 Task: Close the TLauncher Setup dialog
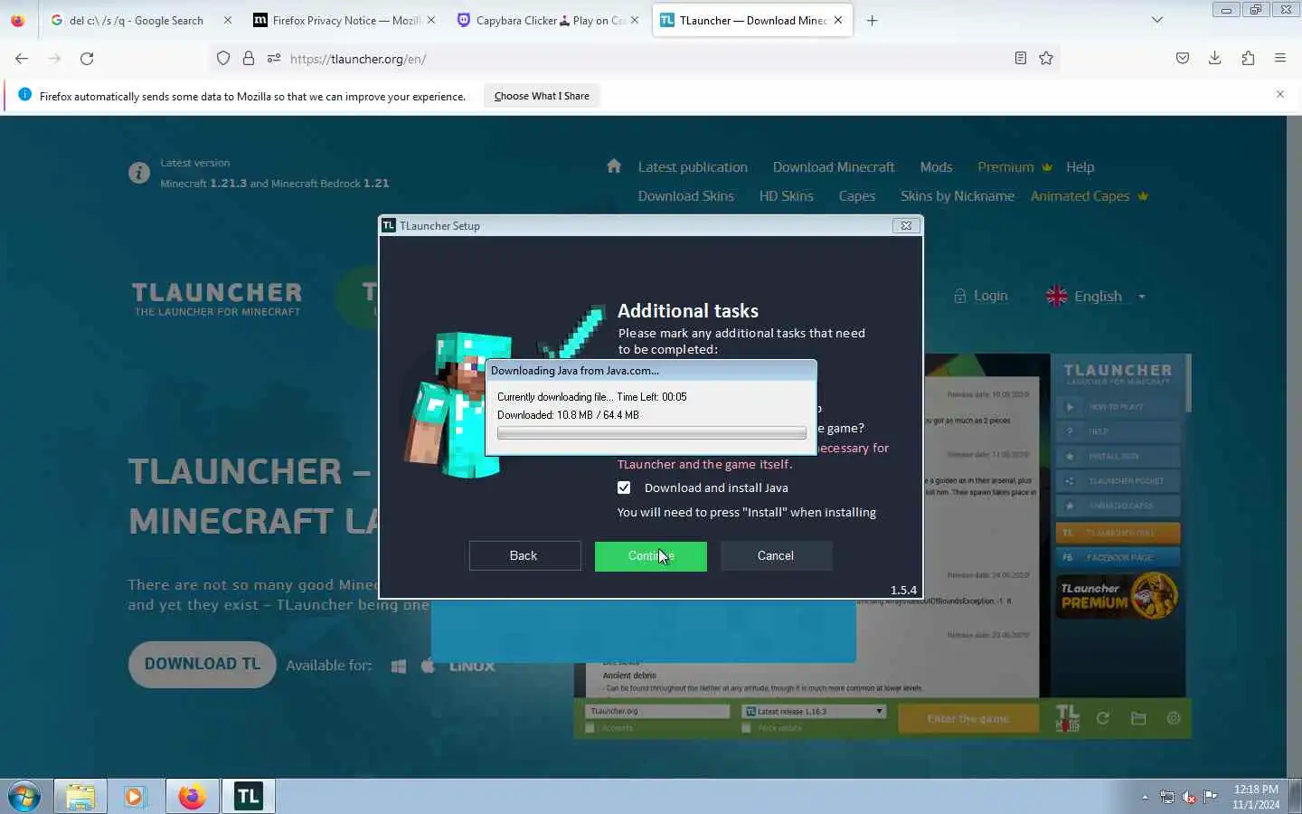pos(906,225)
